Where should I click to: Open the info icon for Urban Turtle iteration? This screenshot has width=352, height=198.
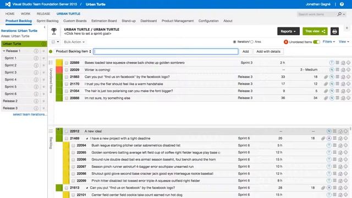[x=43, y=44]
